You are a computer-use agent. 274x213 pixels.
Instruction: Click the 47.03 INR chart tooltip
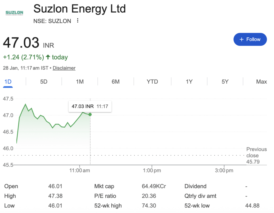[x=90, y=106]
